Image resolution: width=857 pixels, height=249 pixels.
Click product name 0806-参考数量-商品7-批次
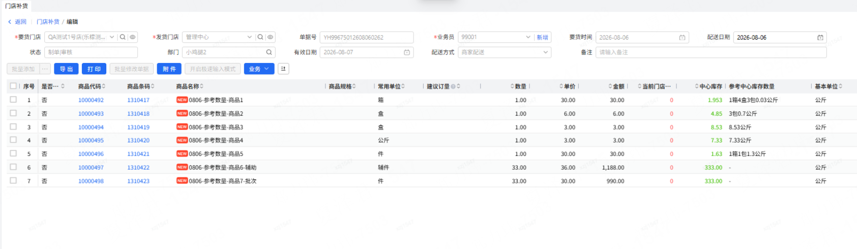pyautogui.click(x=223, y=181)
